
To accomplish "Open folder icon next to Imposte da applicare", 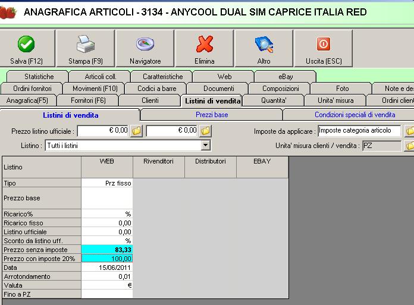I will coord(409,131).
